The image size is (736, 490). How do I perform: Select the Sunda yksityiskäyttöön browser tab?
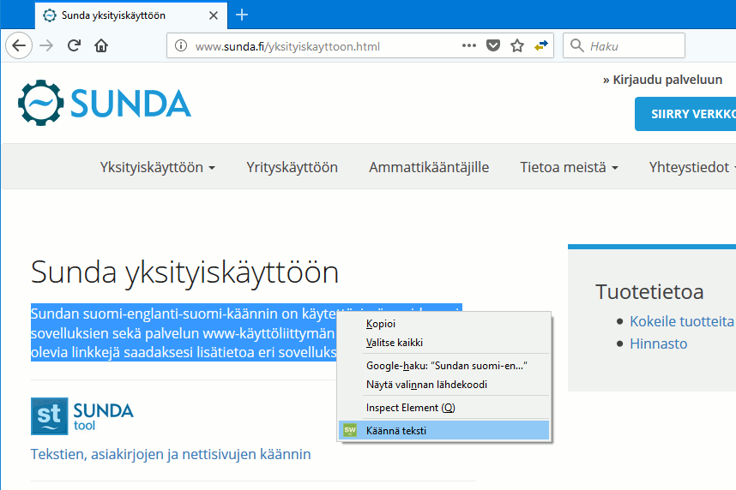coord(131,15)
